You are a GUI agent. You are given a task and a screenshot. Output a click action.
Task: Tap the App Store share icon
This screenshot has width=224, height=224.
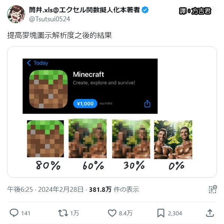pyautogui.click(x=147, y=104)
